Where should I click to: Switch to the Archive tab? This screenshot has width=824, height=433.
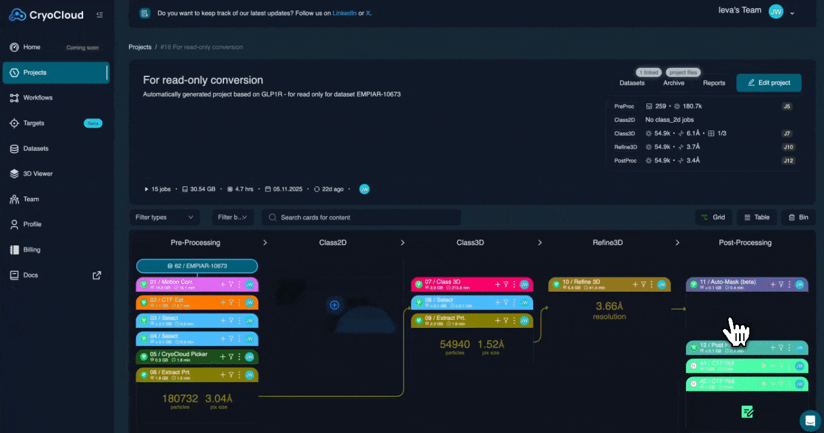click(x=673, y=83)
